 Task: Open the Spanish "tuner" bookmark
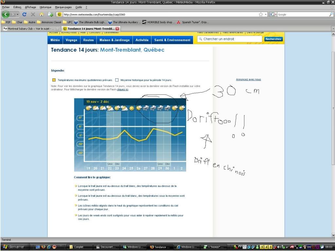[193, 22]
